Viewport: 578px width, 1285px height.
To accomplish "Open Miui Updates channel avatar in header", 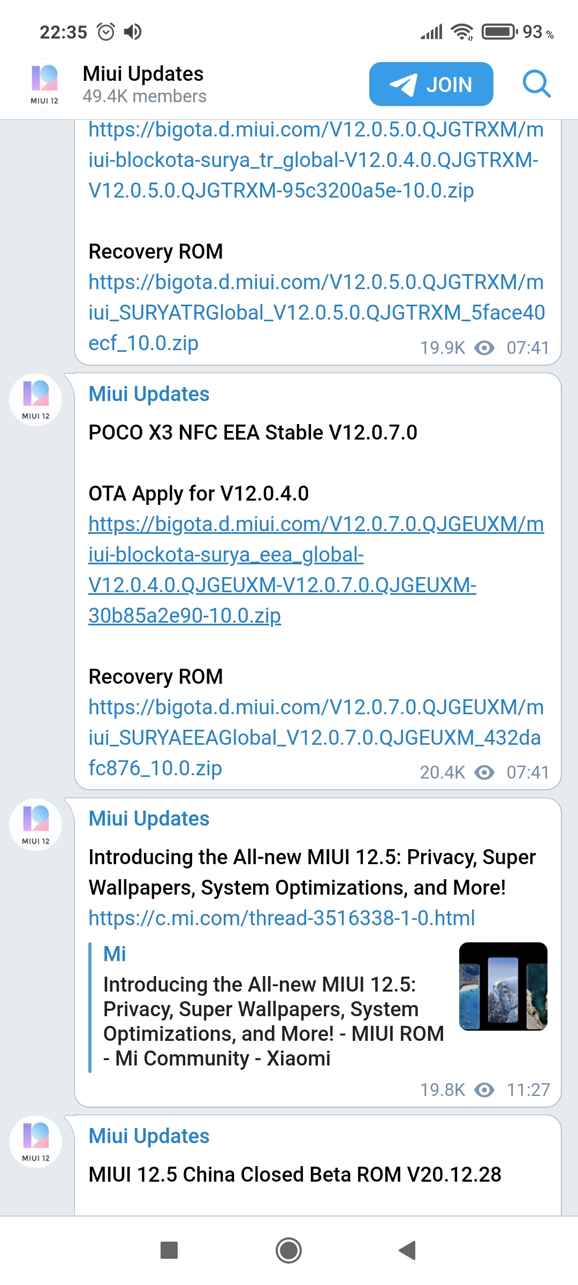I will (x=44, y=84).
